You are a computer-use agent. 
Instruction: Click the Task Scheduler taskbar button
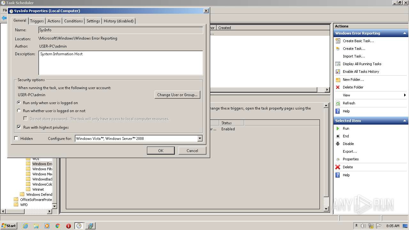79,226
